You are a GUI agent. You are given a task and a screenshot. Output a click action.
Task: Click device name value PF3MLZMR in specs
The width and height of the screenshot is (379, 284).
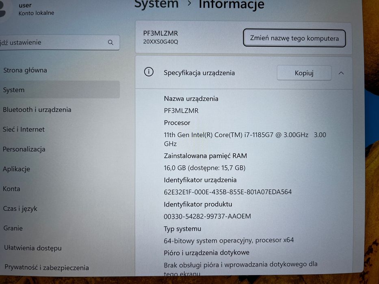[x=181, y=111]
